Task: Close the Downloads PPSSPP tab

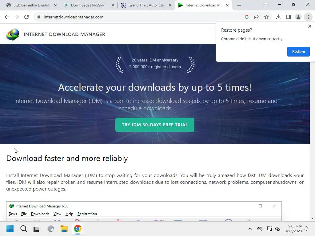Action: pos(113,5)
